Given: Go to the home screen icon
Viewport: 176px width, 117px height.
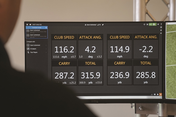Looking at the screenshot, I should pyautogui.click(x=27, y=25).
